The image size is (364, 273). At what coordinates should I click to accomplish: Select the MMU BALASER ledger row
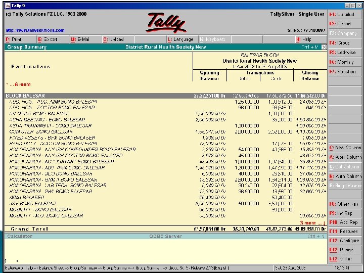coord(166,198)
